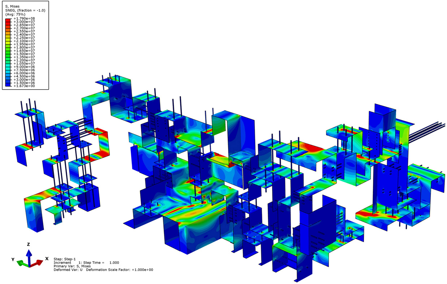Click the 'Deformation Scale Factor: +1.000e+00' text

[x=119, y=270]
